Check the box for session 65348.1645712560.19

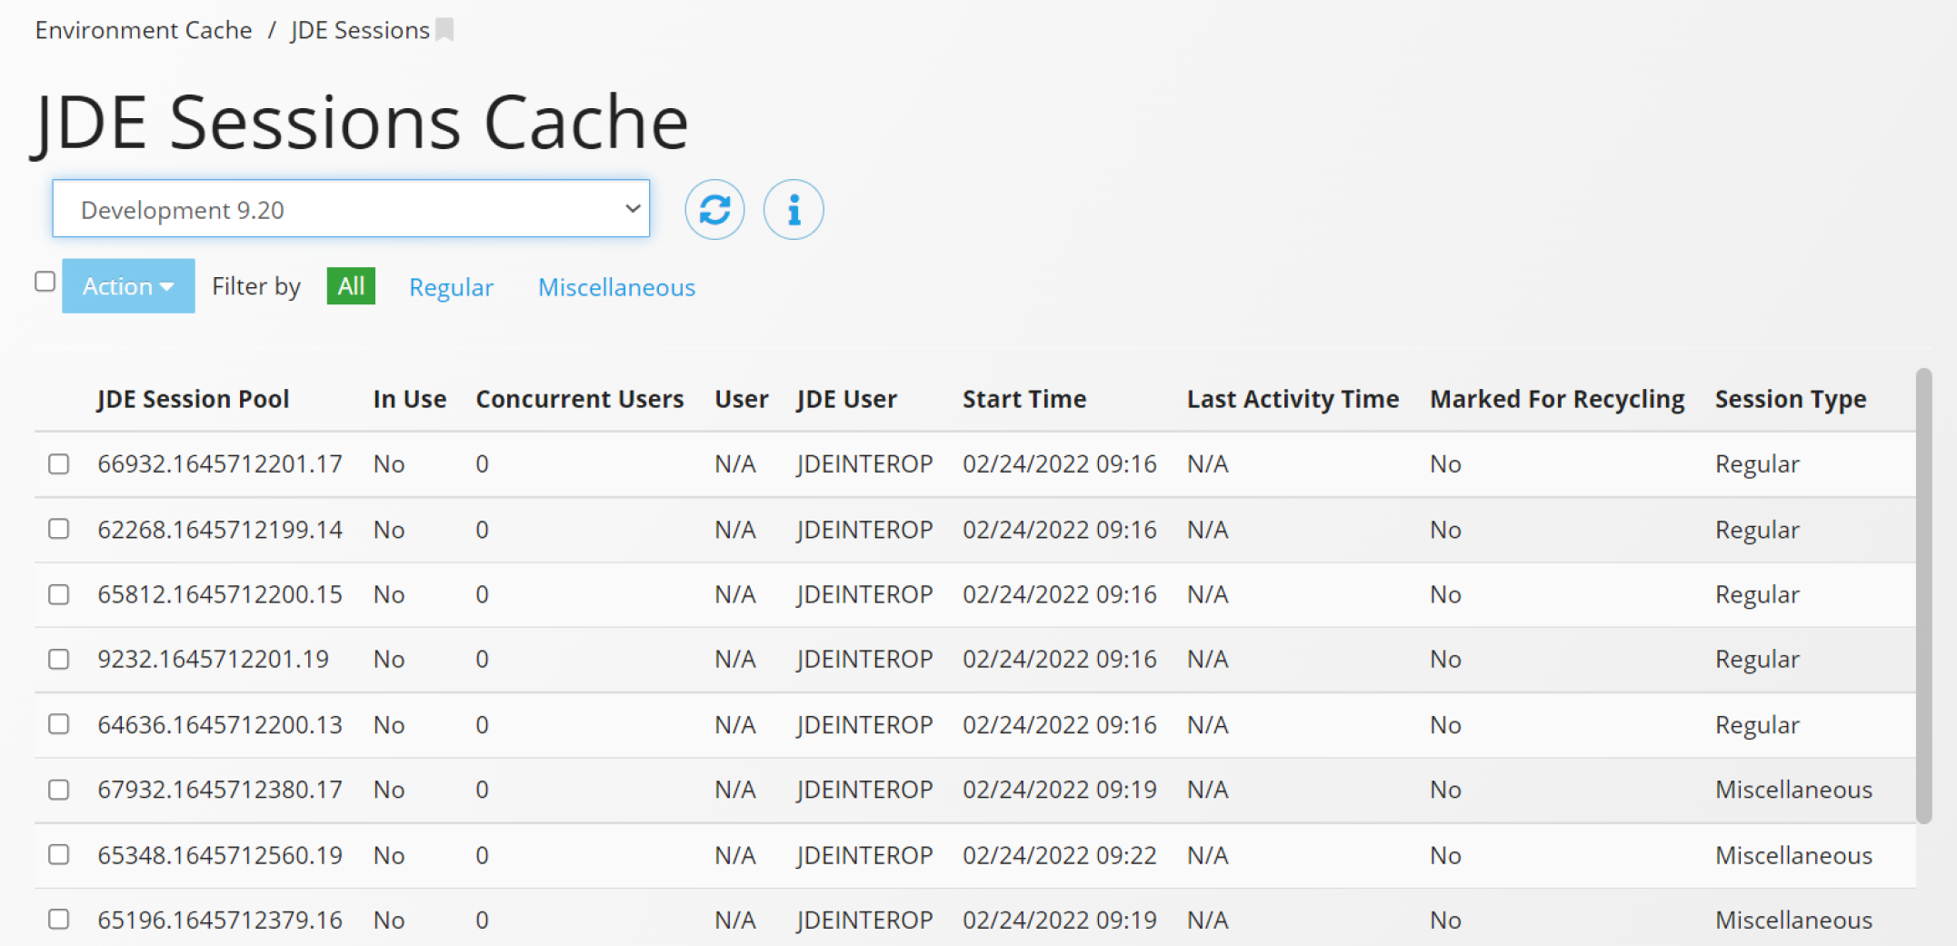59,855
